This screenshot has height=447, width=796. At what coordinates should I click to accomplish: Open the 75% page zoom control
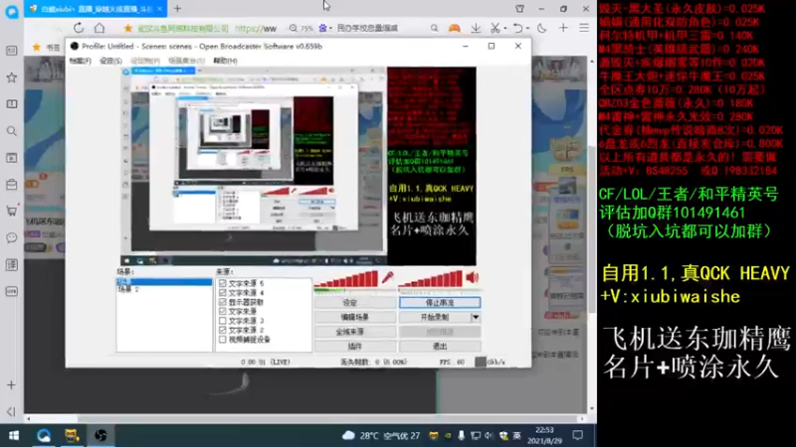pos(301,29)
